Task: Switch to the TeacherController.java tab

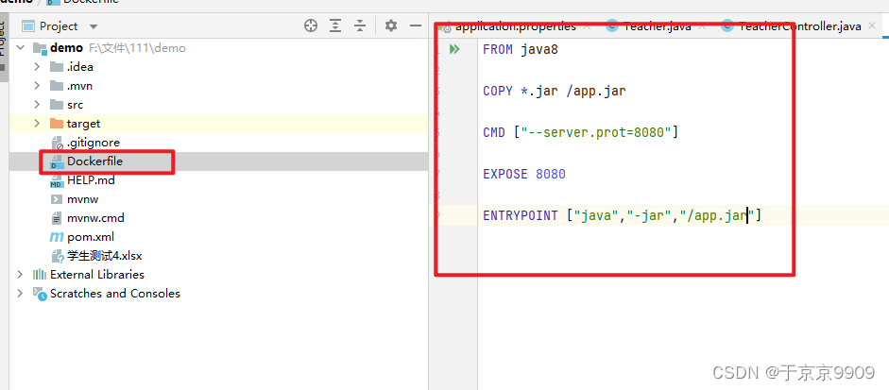Action: [x=799, y=26]
